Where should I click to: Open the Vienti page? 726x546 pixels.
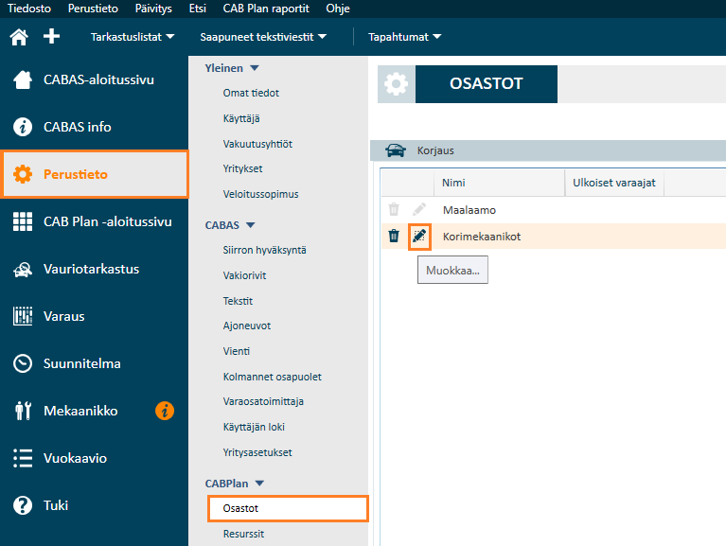point(236,351)
